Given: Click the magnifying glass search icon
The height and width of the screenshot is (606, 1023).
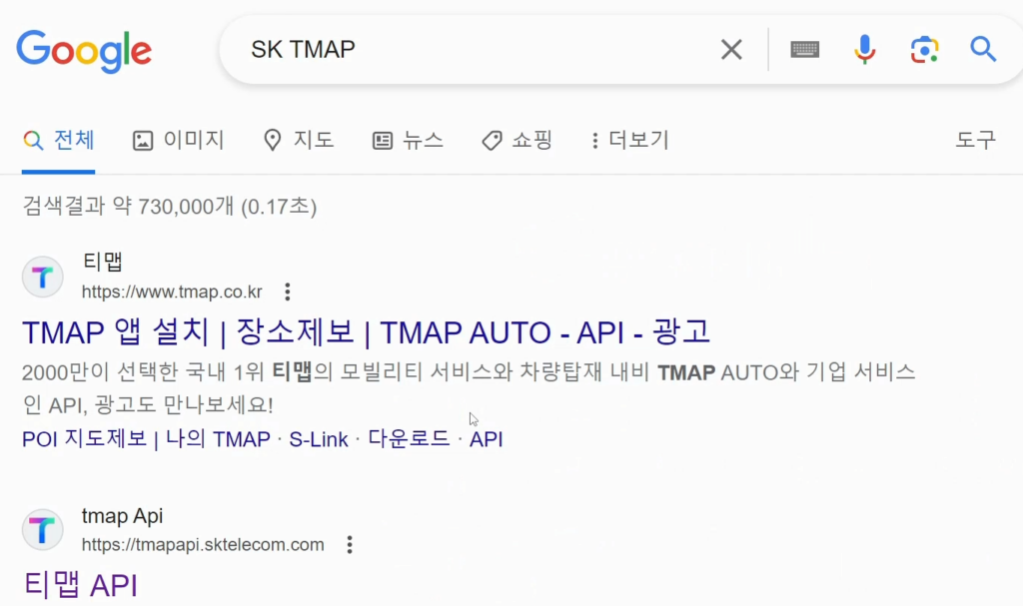Looking at the screenshot, I should [x=983, y=48].
